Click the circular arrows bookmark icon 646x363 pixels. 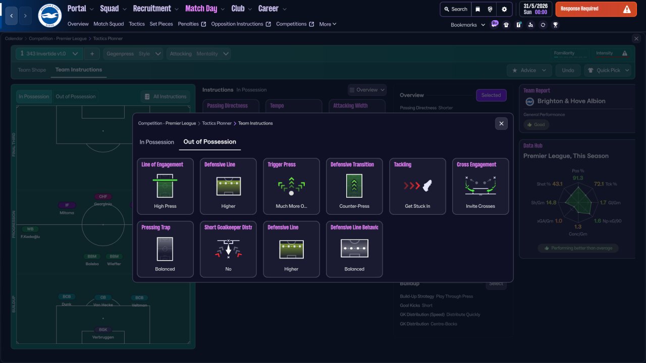click(543, 25)
